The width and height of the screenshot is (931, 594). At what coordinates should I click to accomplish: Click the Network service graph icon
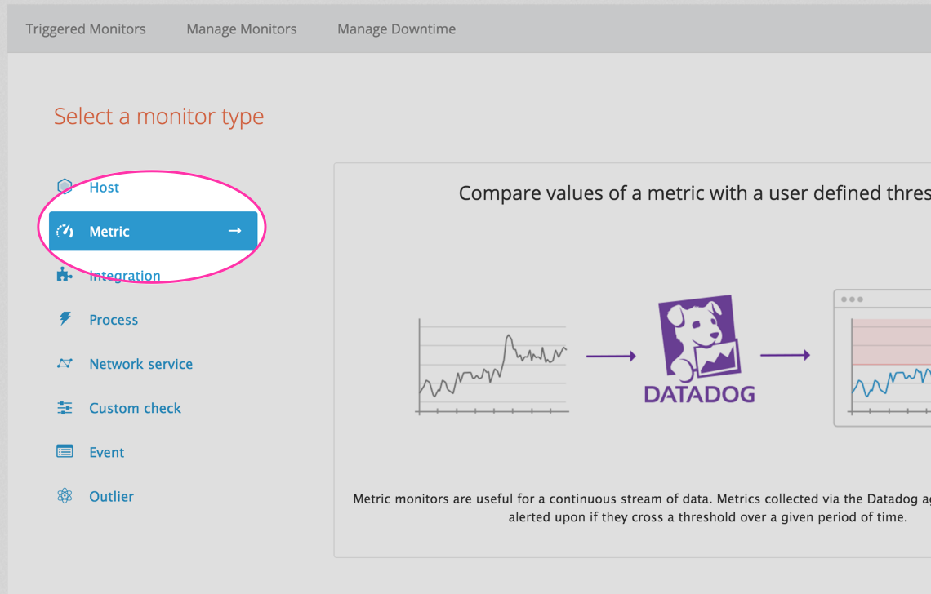coord(65,363)
